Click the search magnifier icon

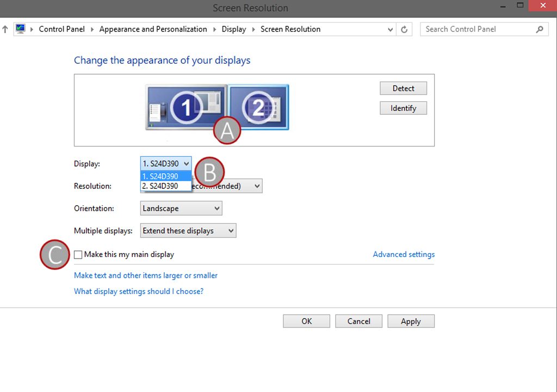pos(540,29)
